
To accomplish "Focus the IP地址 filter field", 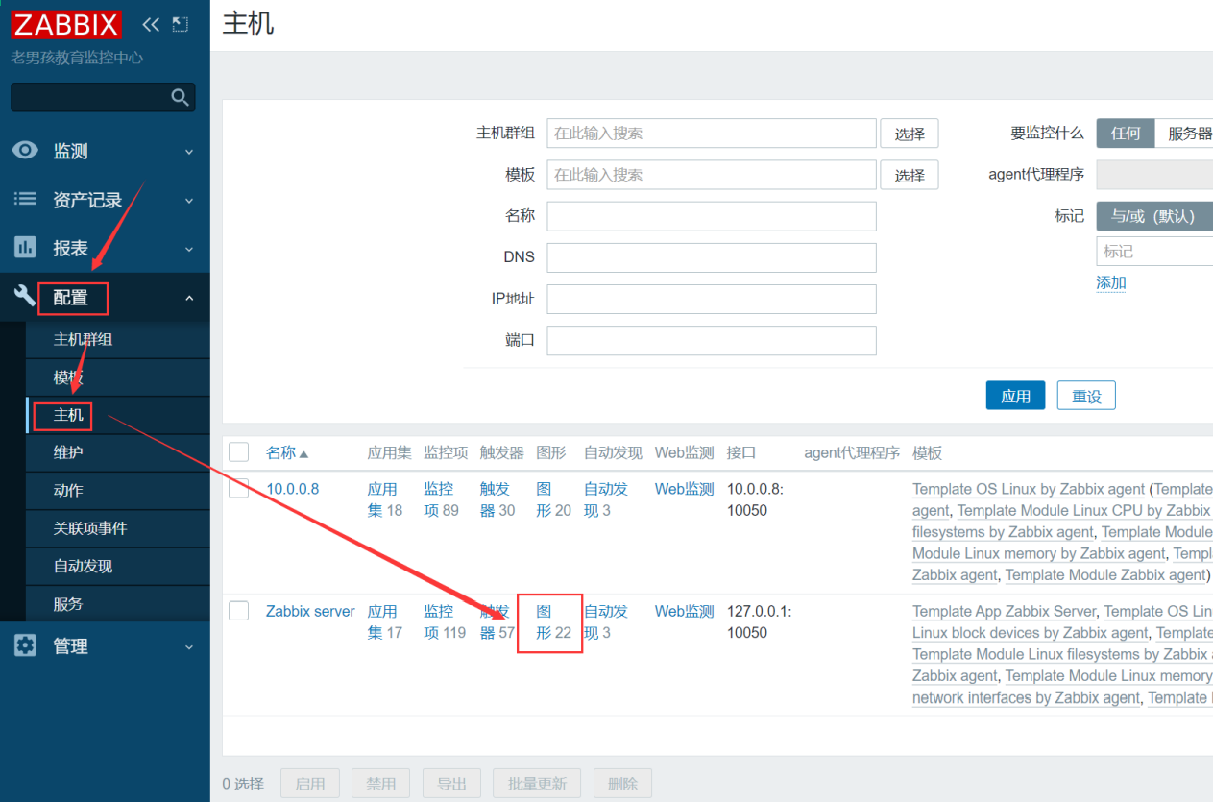I will pos(712,299).
